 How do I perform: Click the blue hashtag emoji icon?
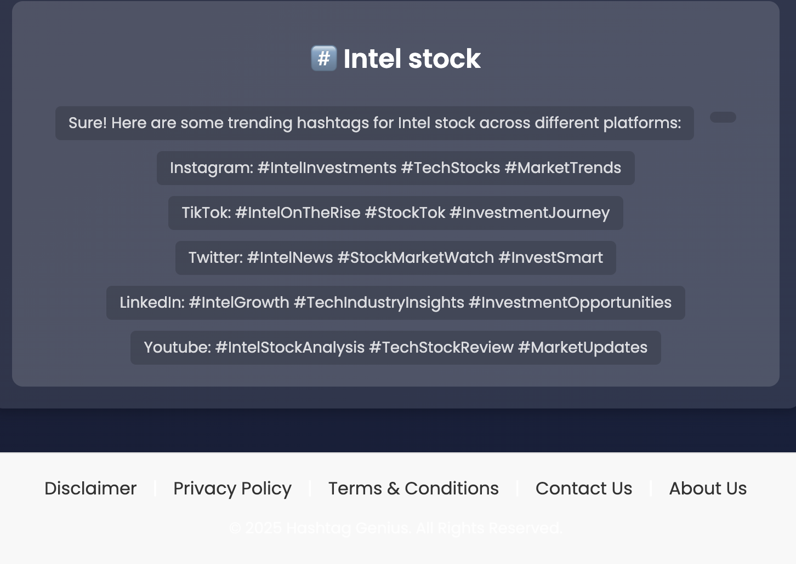point(323,58)
